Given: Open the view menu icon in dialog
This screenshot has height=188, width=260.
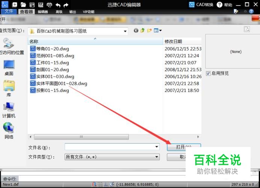Looking at the screenshot, I should 157,31.
